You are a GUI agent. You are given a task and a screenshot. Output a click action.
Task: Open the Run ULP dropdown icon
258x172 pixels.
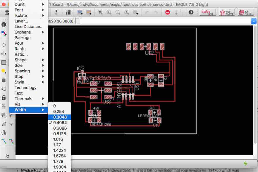[x=89, y=12]
